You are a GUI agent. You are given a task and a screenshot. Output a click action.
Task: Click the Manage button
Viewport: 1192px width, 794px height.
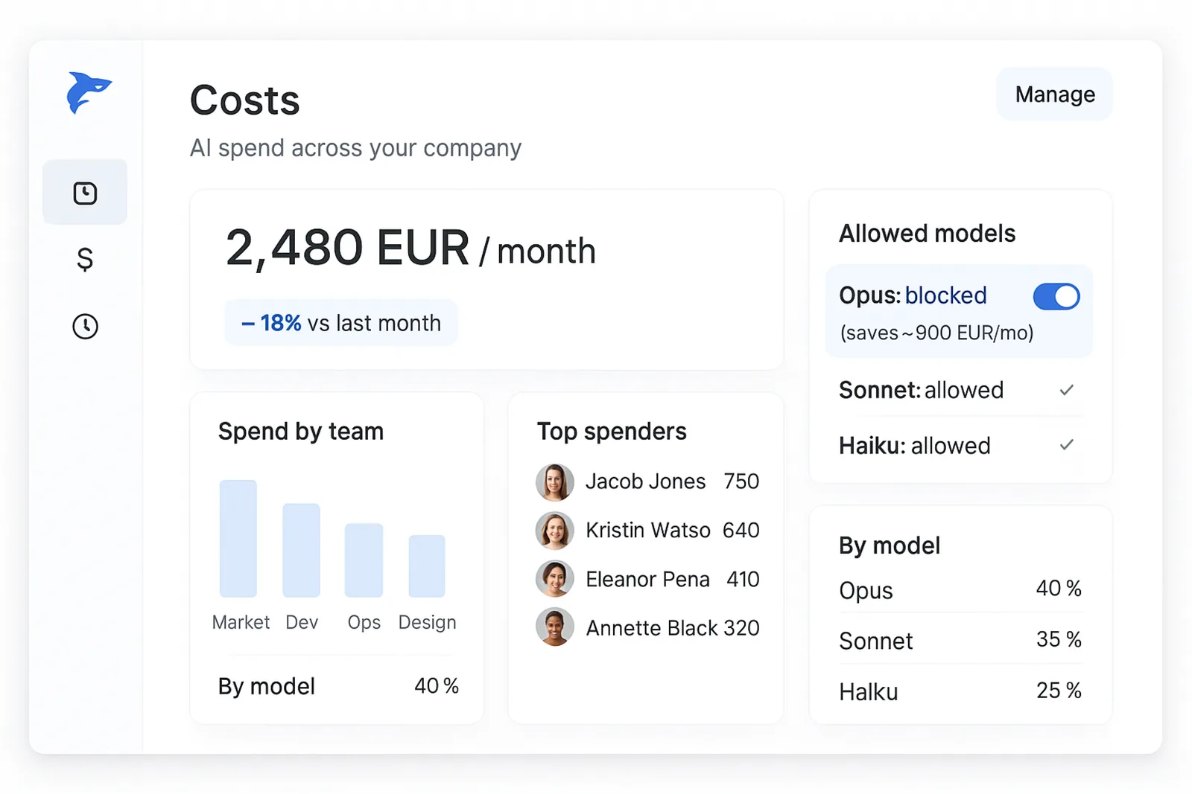click(x=1054, y=95)
